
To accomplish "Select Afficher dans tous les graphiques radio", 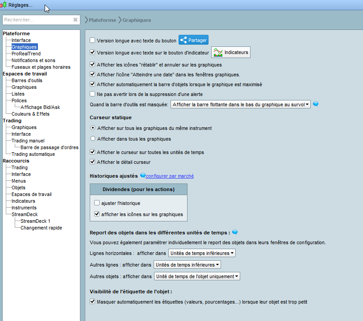I will coord(93,139).
